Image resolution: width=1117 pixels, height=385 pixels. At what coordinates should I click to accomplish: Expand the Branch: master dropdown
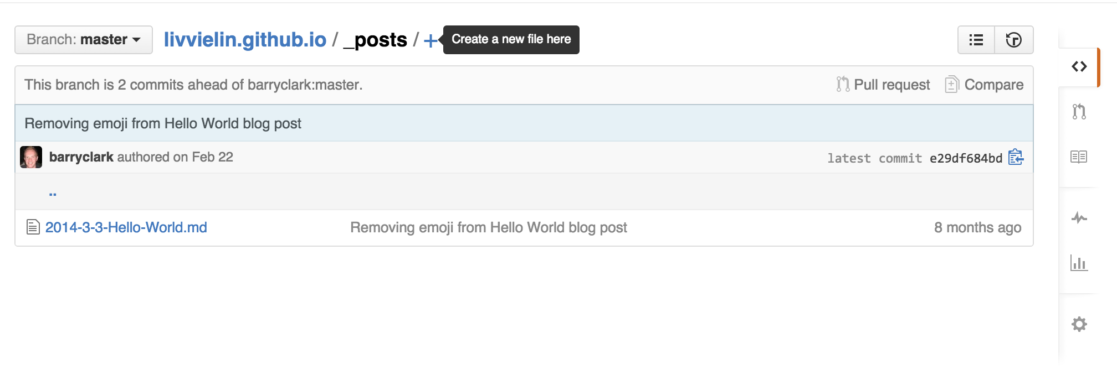click(84, 40)
